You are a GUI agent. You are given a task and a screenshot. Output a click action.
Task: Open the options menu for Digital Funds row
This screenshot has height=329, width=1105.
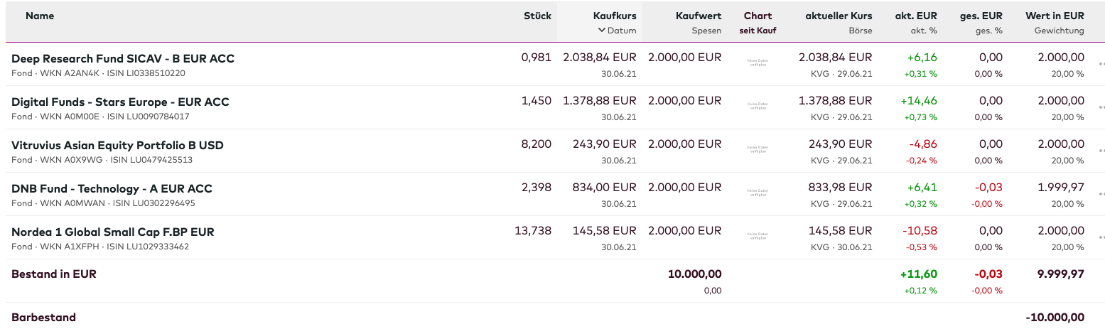(x=1101, y=107)
